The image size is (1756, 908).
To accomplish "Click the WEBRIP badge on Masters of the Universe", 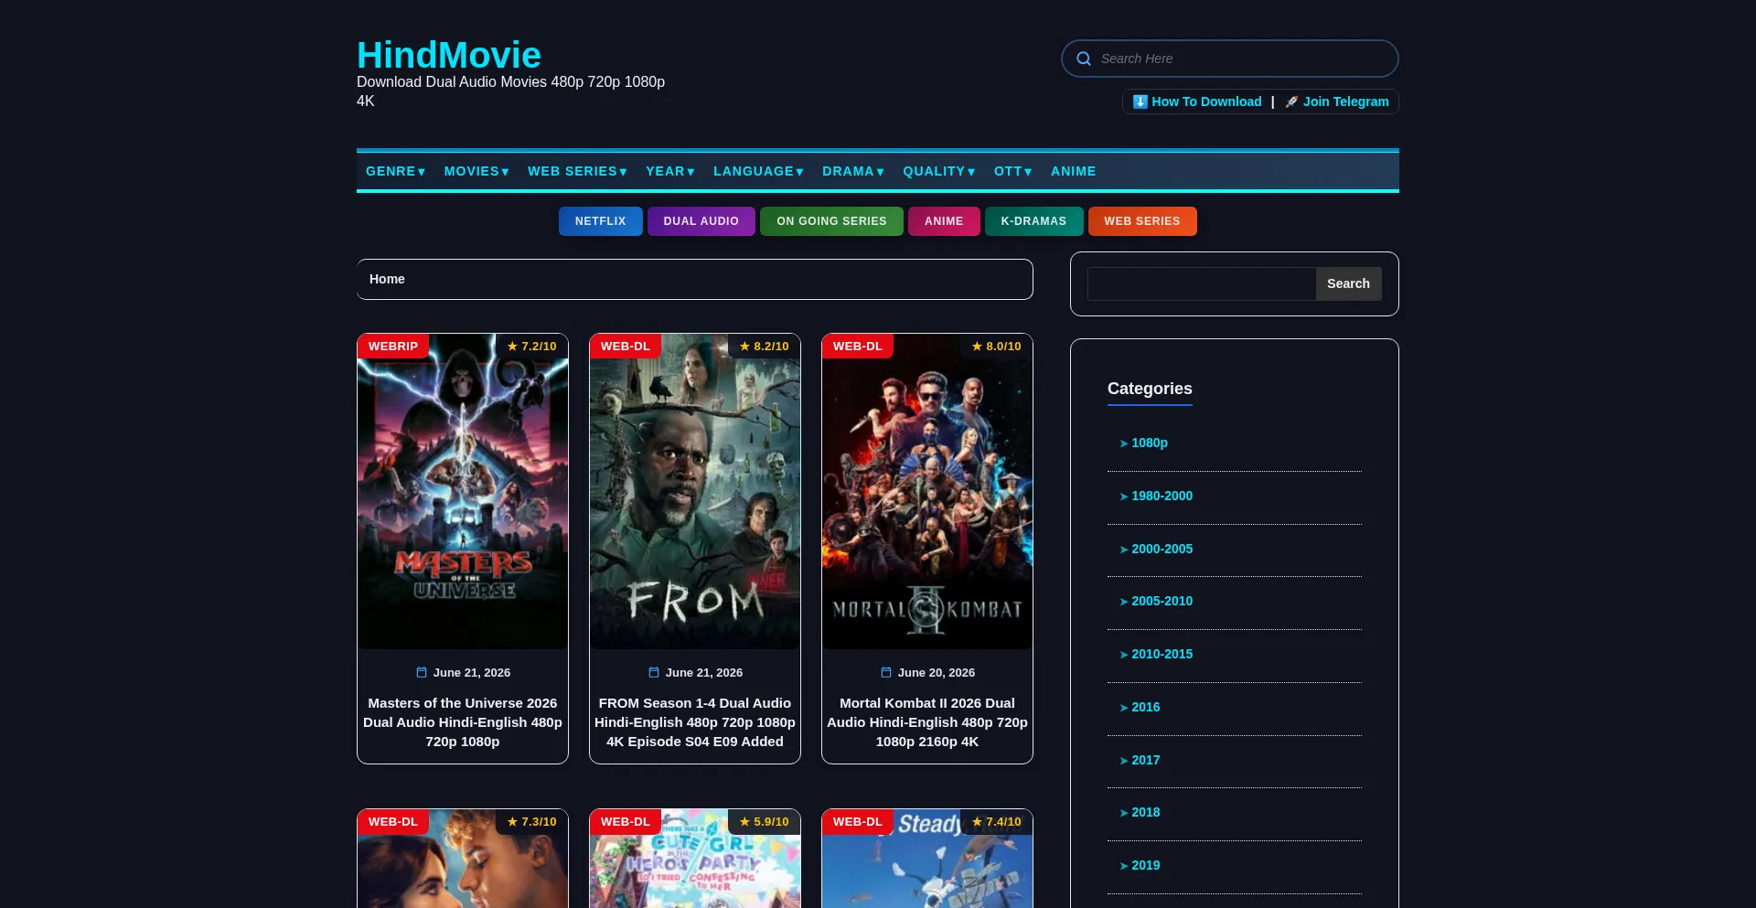I will (393, 347).
